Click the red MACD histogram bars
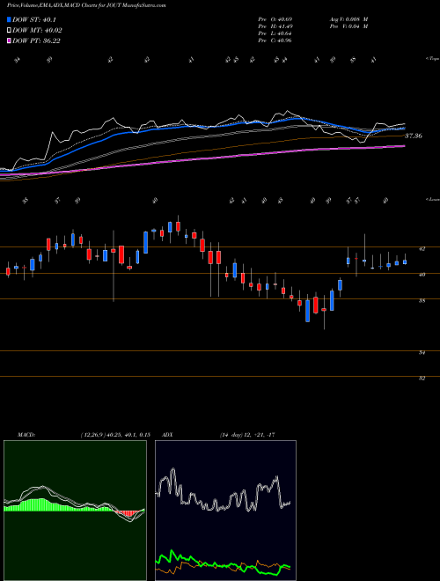The image size is (440, 581). point(127,513)
